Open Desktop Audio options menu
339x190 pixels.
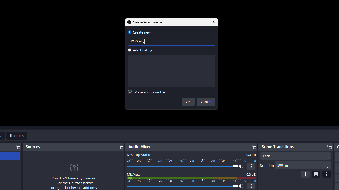[251, 166]
